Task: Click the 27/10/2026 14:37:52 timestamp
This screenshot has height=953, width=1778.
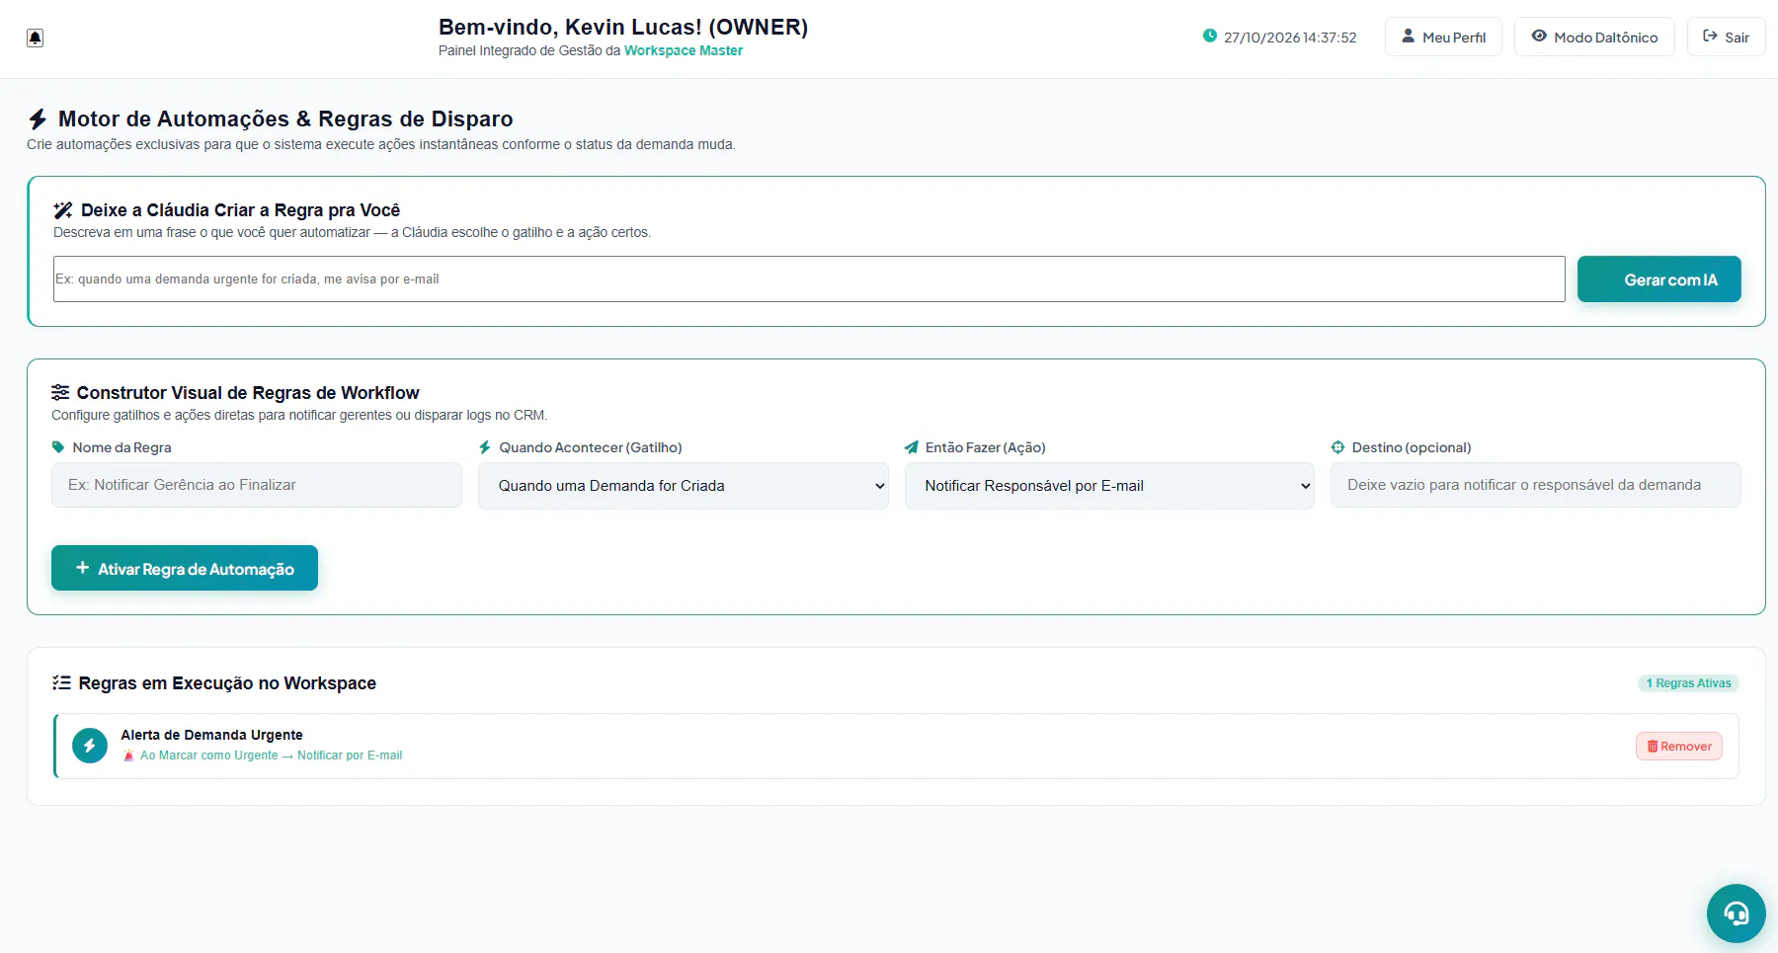Action: 1290,38
